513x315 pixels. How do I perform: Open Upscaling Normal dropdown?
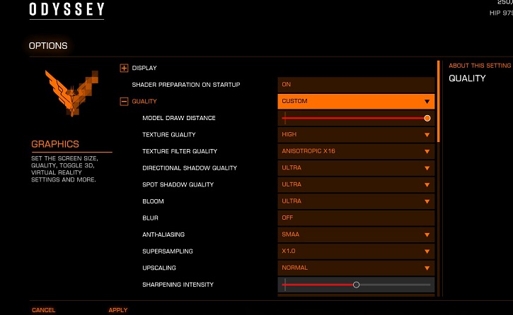pos(356,268)
